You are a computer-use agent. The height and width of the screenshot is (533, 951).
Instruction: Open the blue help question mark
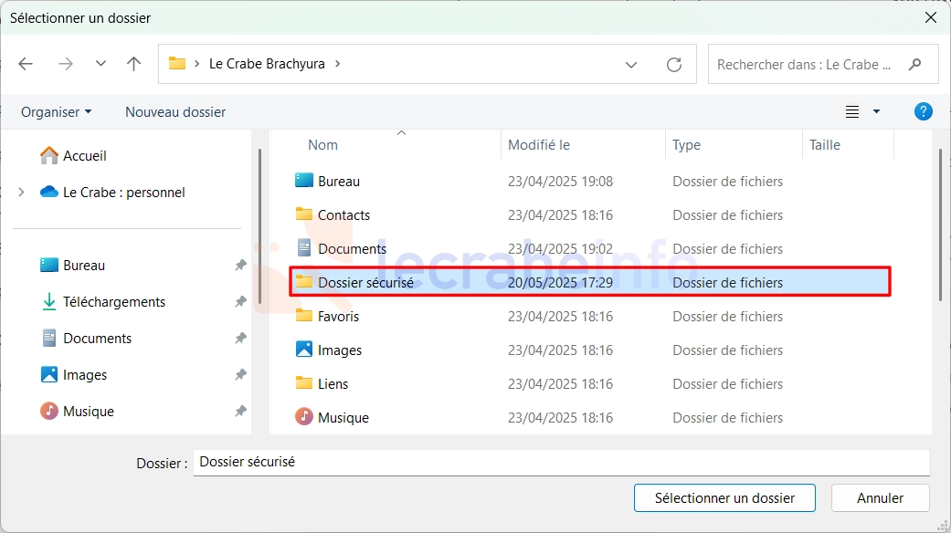coord(923,111)
